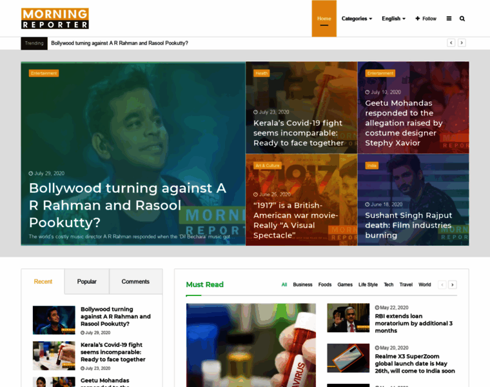Filter Must Read by World
The width and height of the screenshot is (490, 387).
coord(425,285)
